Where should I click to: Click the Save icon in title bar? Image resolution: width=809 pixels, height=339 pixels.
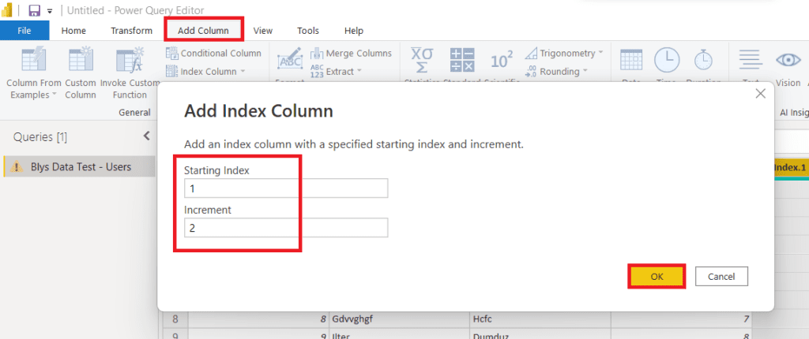pos(35,10)
